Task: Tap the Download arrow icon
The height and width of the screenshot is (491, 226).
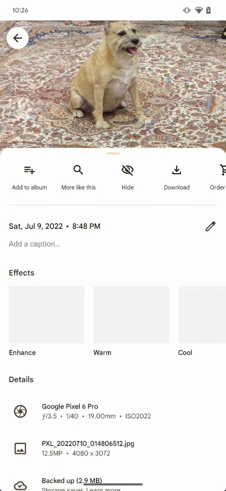Action: coord(177,170)
